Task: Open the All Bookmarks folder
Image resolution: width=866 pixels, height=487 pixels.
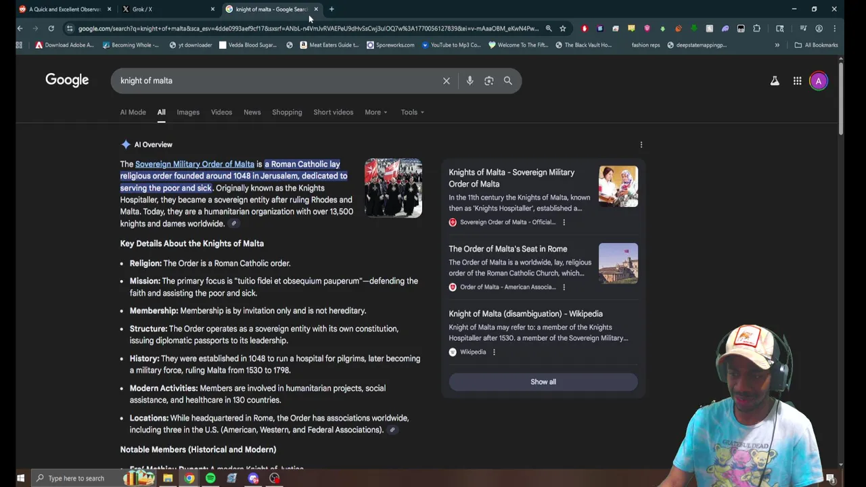Action: pos(816,45)
